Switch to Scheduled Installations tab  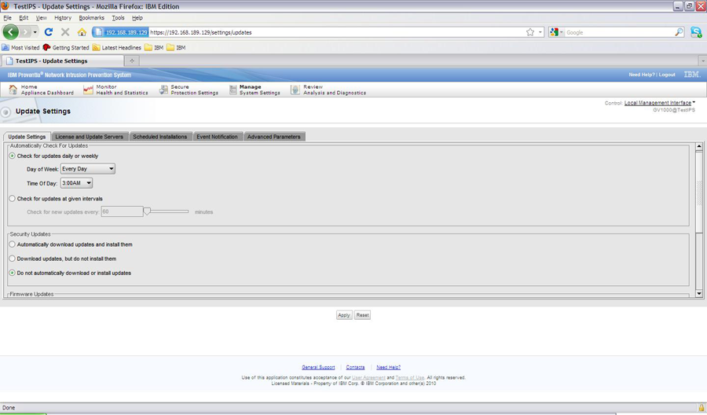160,137
